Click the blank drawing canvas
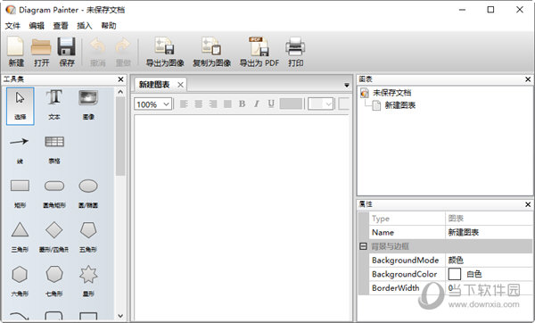535x323 pixels. click(x=242, y=218)
